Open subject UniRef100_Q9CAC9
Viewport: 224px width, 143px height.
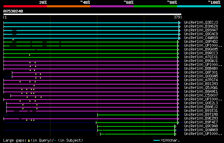point(201,34)
